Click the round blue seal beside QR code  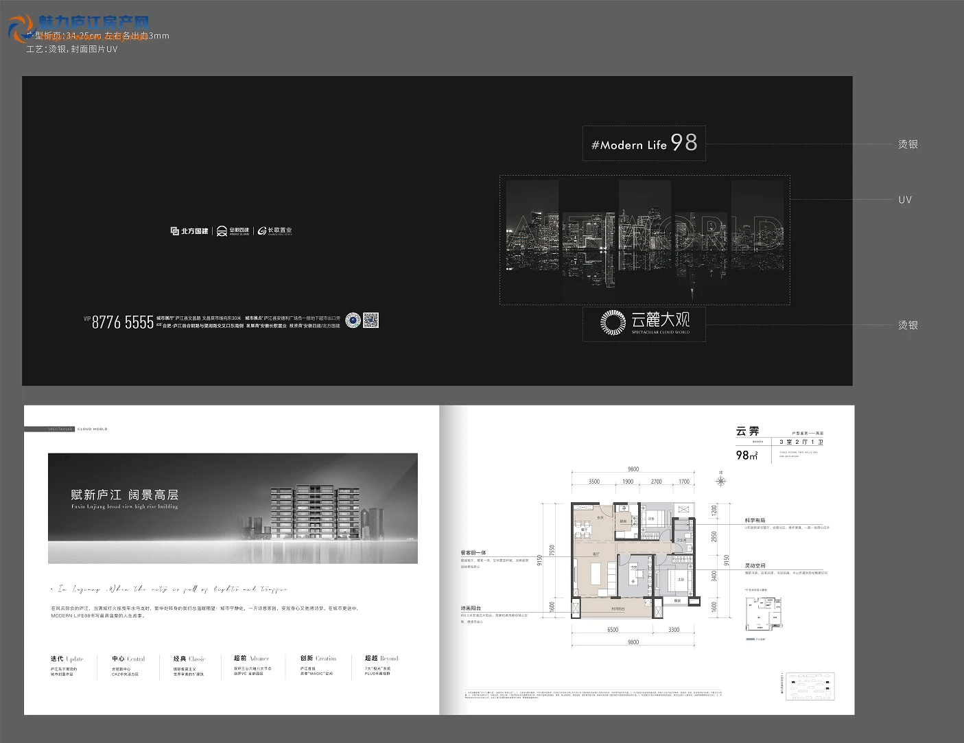353,320
